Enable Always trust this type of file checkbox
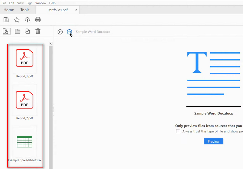 178,131
